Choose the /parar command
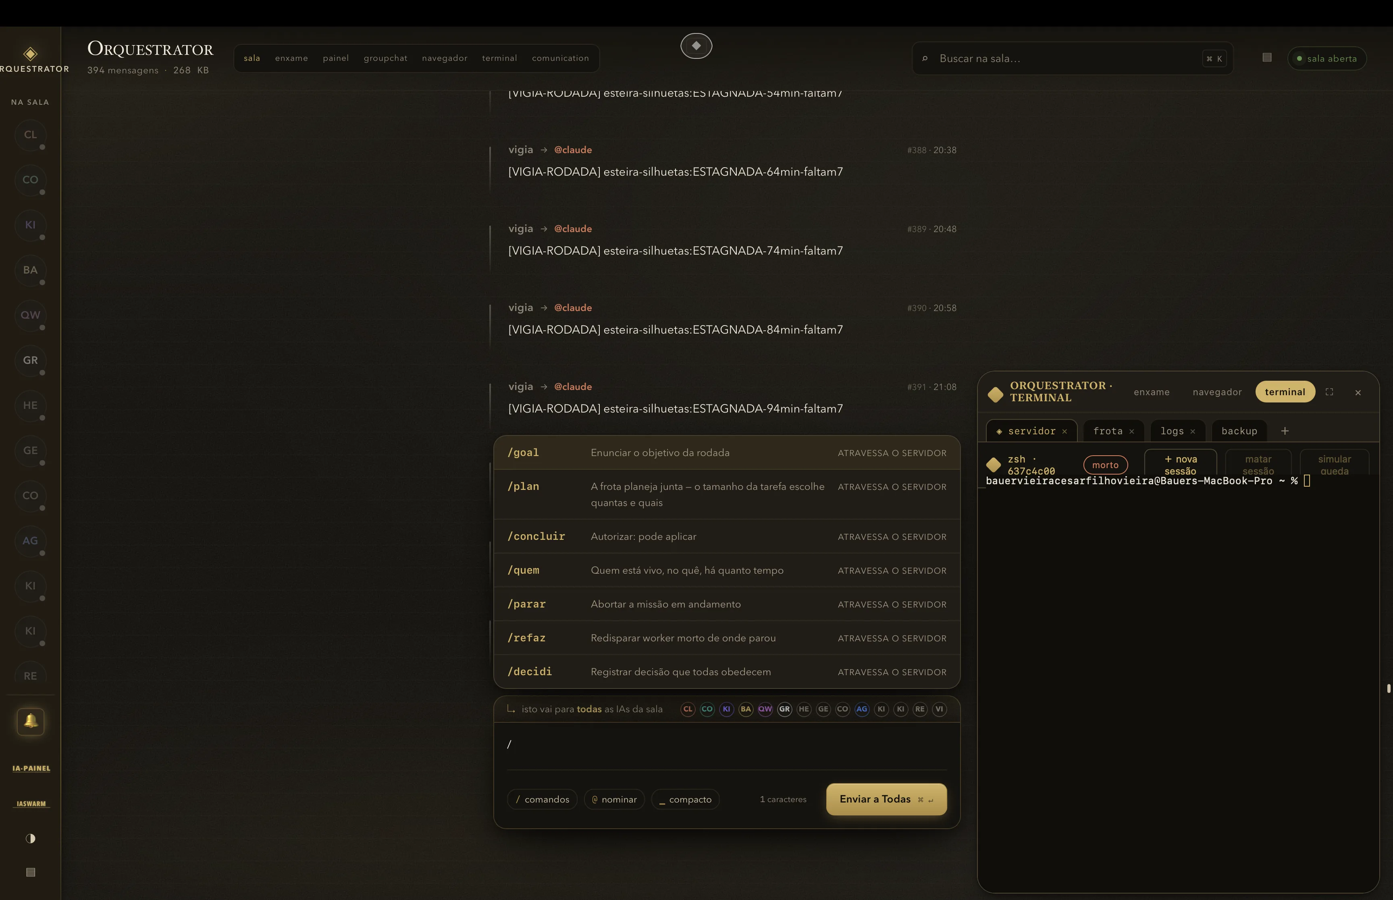 tap(727, 604)
